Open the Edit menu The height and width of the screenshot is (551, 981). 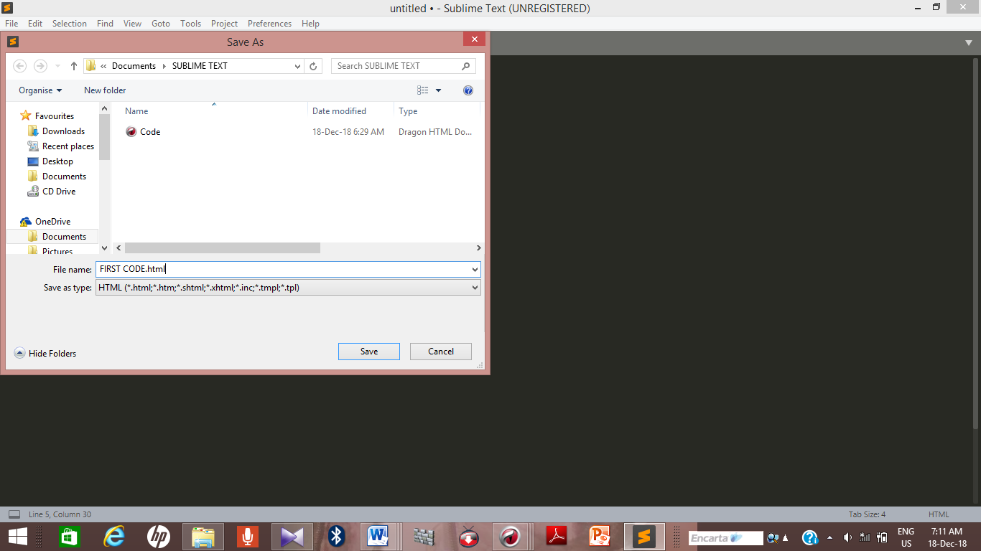tap(35, 24)
